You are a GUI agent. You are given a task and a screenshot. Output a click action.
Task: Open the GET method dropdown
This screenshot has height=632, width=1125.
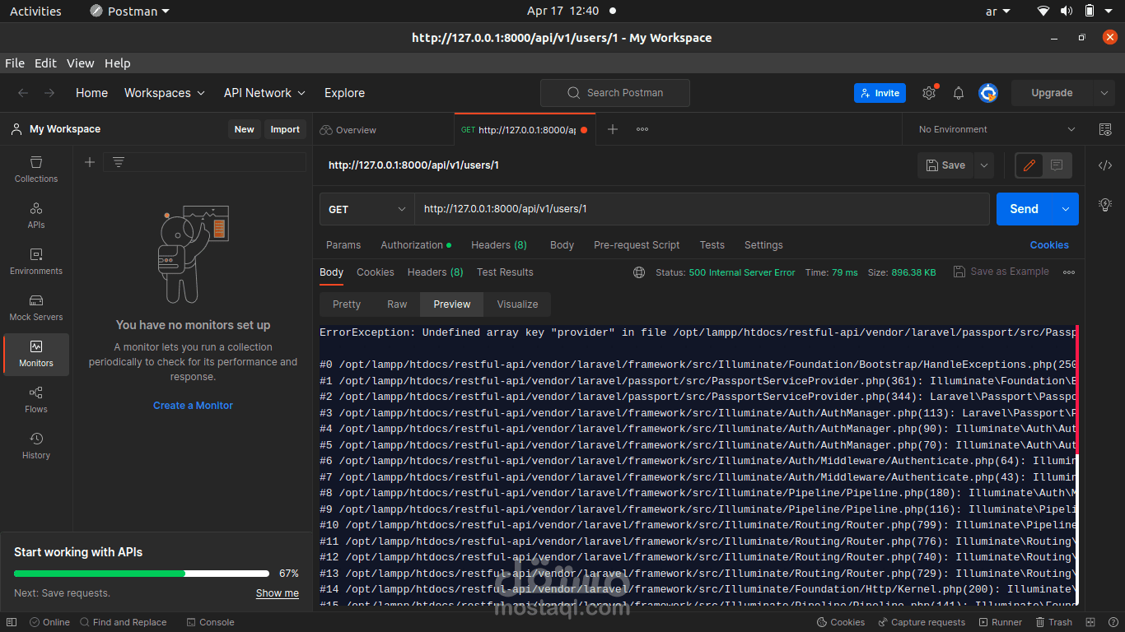point(366,209)
